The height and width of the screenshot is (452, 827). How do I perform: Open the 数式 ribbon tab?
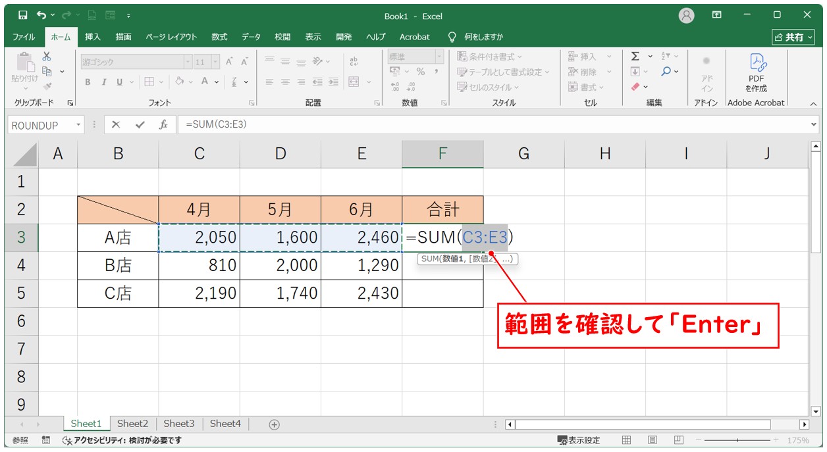(219, 37)
